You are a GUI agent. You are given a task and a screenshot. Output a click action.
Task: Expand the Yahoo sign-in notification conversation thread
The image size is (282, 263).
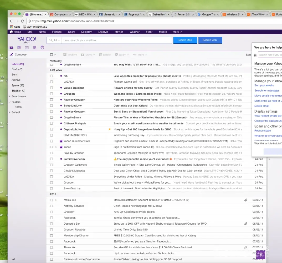tap(56, 147)
